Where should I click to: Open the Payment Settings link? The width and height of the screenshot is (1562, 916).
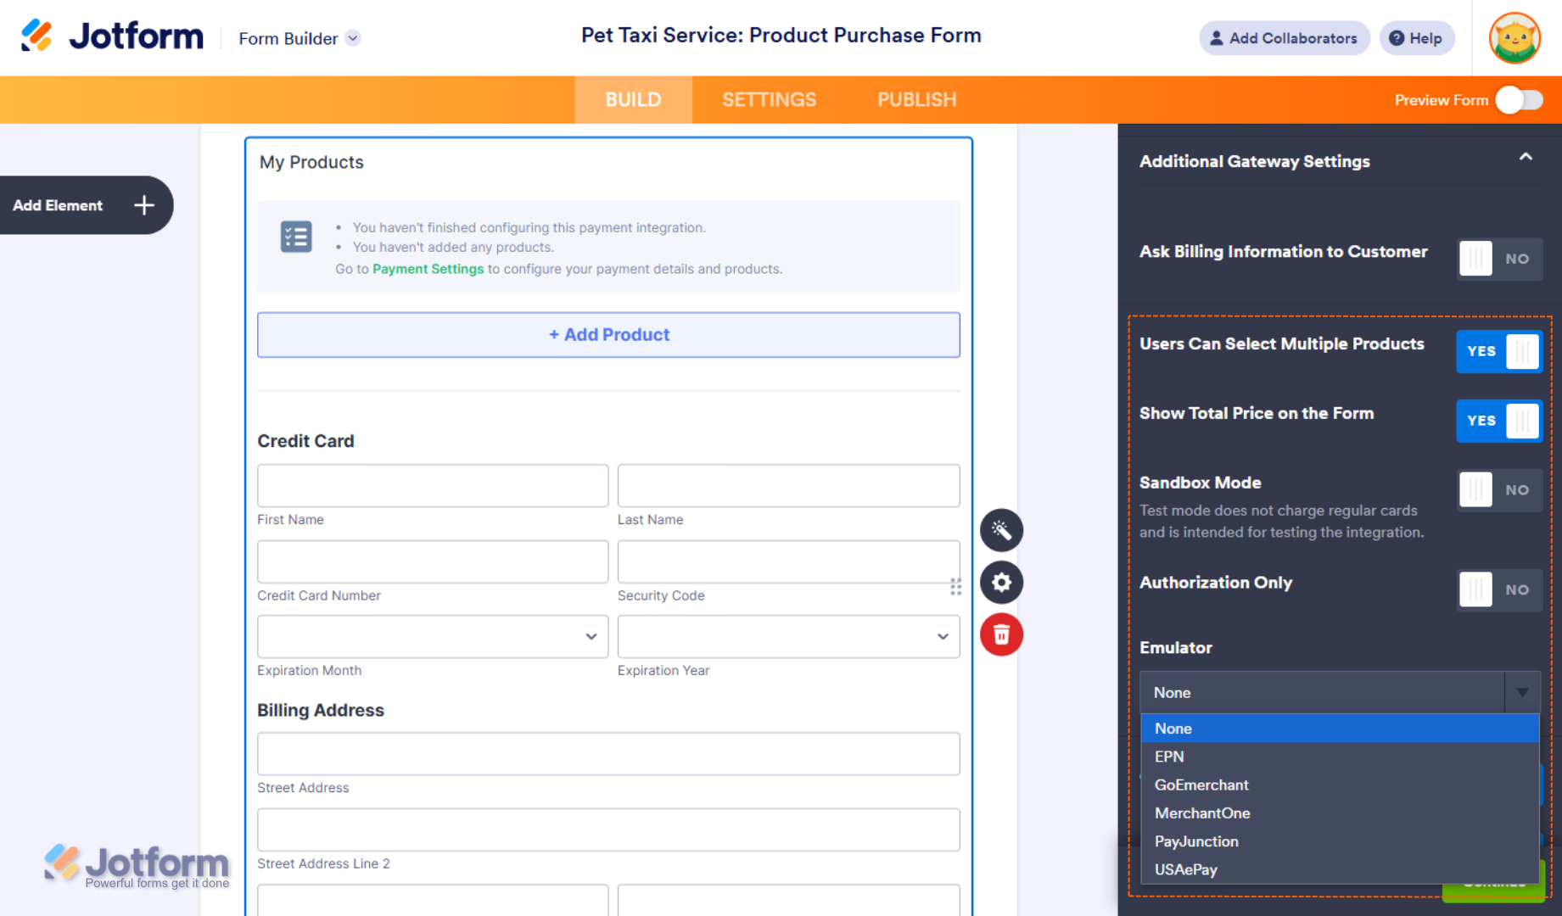428,269
